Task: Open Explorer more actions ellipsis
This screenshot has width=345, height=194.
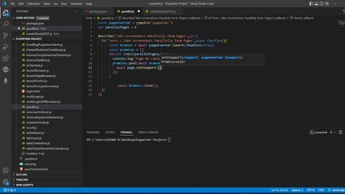Action: tap(77, 11)
